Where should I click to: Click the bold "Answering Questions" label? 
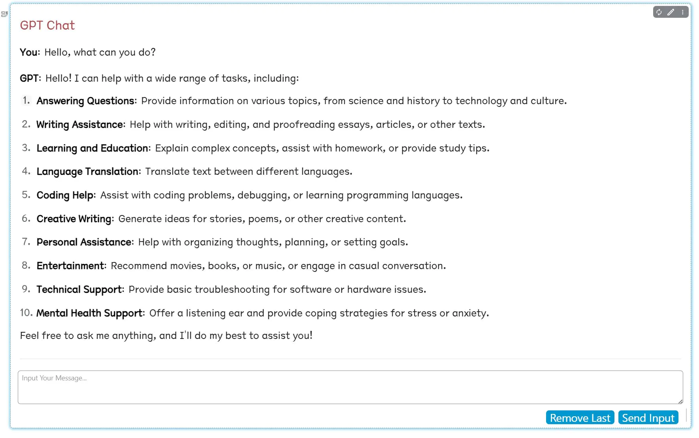(x=85, y=101)
